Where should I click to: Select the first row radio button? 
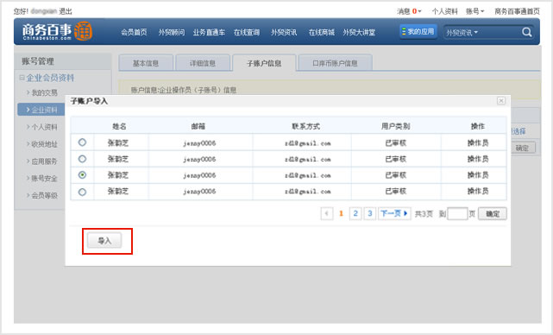[x=82, y=142]
